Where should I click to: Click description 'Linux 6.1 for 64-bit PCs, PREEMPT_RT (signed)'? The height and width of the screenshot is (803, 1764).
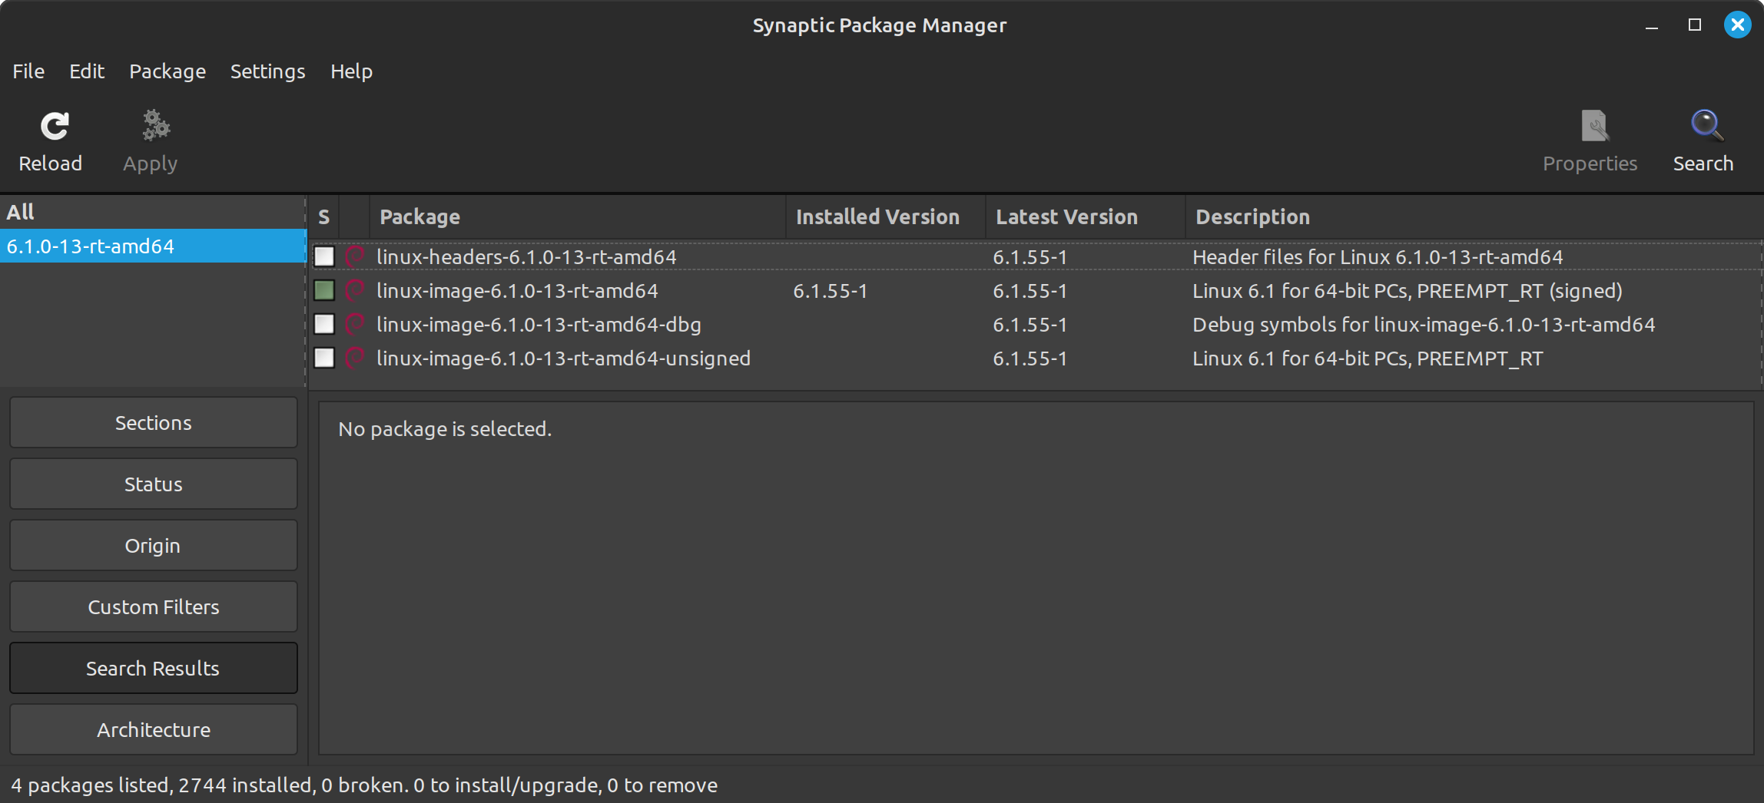coord(1408,291)
